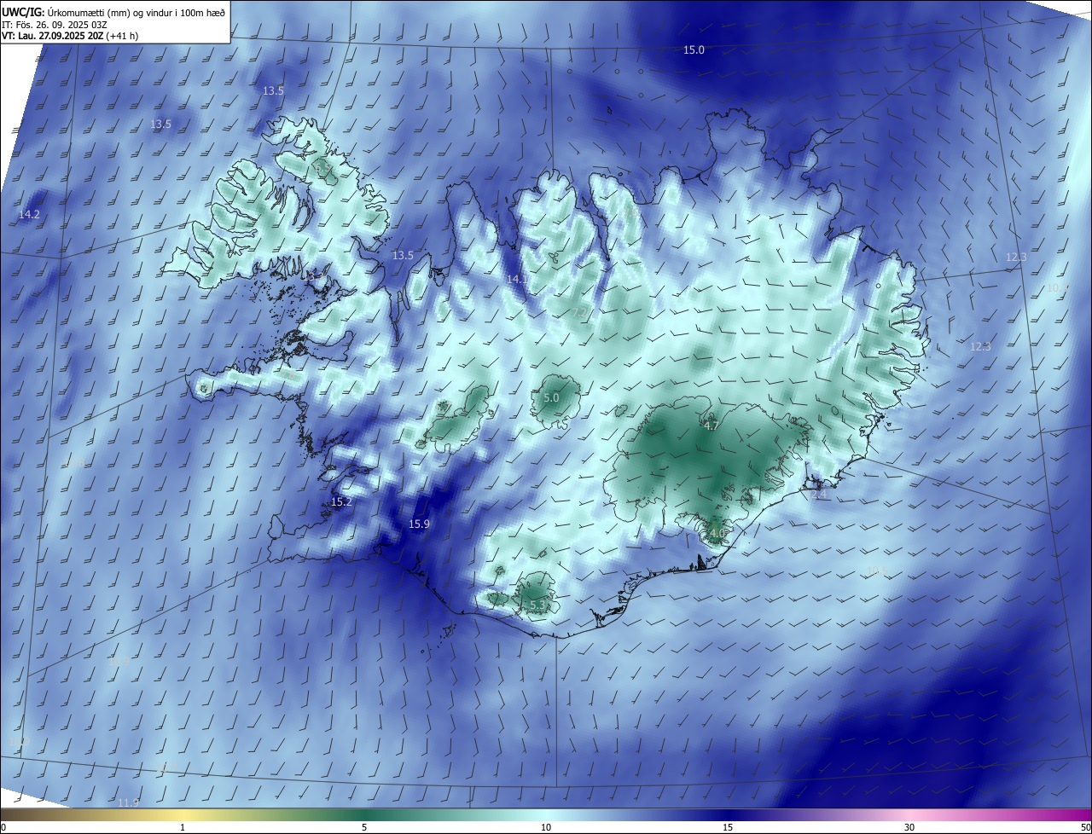
Task: Click the 7.2 value label on the map
Action: pos(580,314)
